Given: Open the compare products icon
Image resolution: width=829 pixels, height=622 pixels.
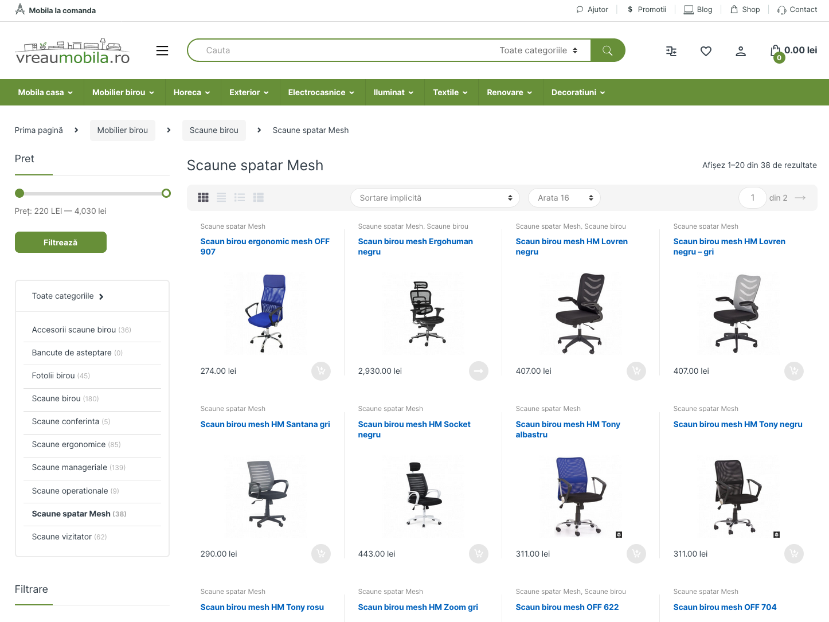Looking at the screenshot, I should click(671, 51).
